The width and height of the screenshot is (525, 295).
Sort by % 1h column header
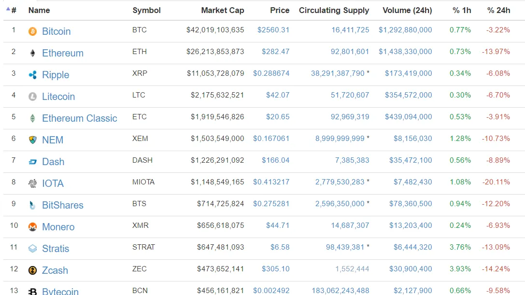tap(462, 10)
